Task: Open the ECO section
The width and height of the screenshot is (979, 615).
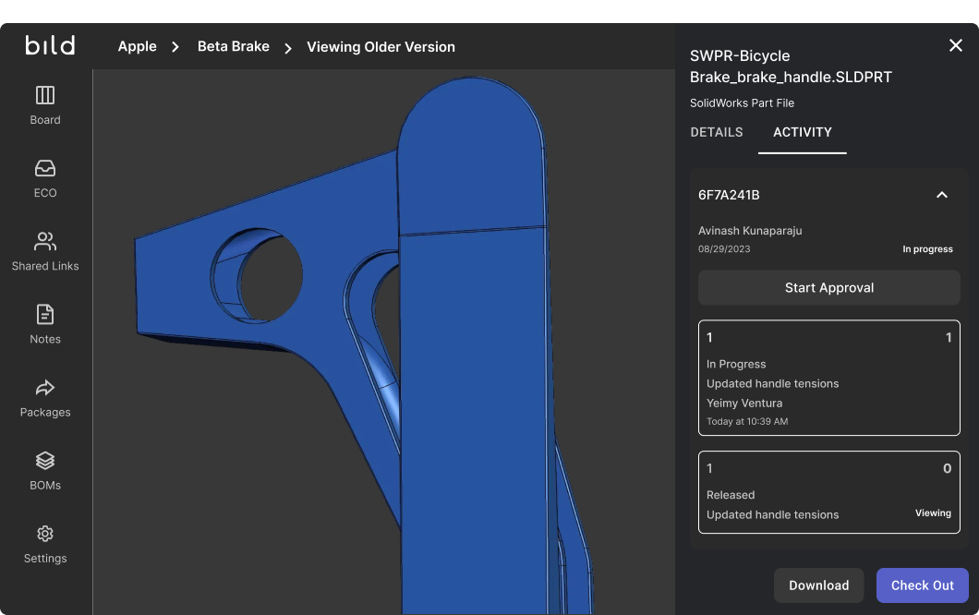Action: [x=44, y=177]
